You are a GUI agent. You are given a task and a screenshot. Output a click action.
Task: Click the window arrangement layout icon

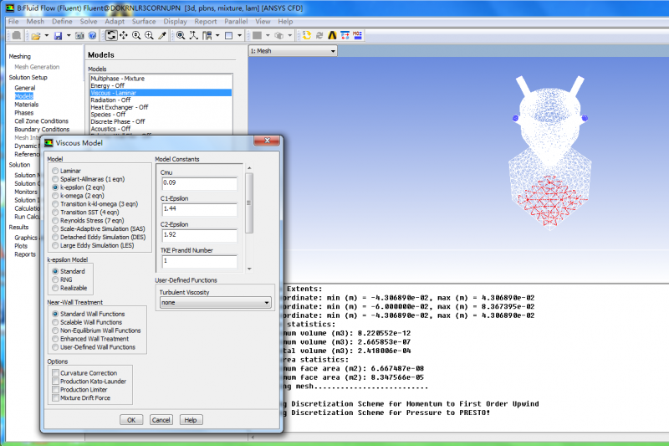tap(207, 35)
